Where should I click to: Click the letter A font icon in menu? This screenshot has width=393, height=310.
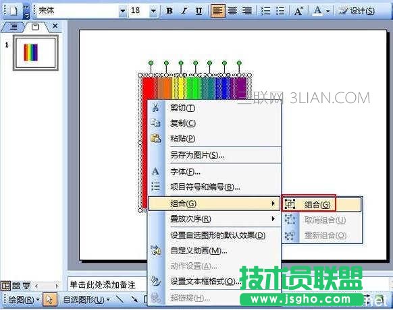[x=155, y=171]
